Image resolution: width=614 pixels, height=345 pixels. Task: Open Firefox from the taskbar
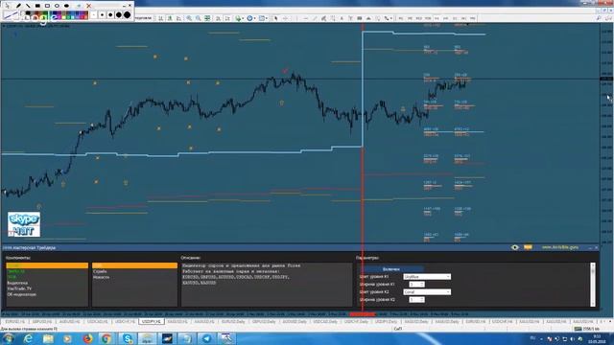pyautogui.click(x=87, y=338)
